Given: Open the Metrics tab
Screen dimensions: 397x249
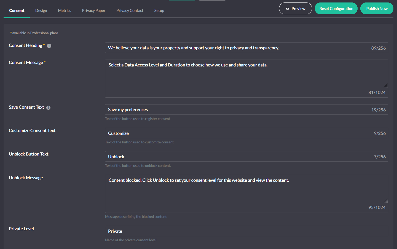Looking at the screenshot, I should click(64, 10).
